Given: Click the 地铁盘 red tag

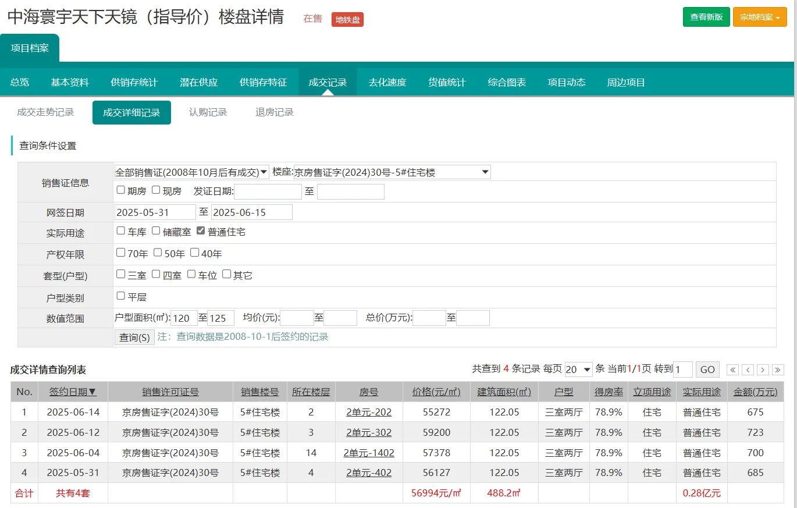Looking at the screenshot, I should pyautogui.click(x=347, y=20).
